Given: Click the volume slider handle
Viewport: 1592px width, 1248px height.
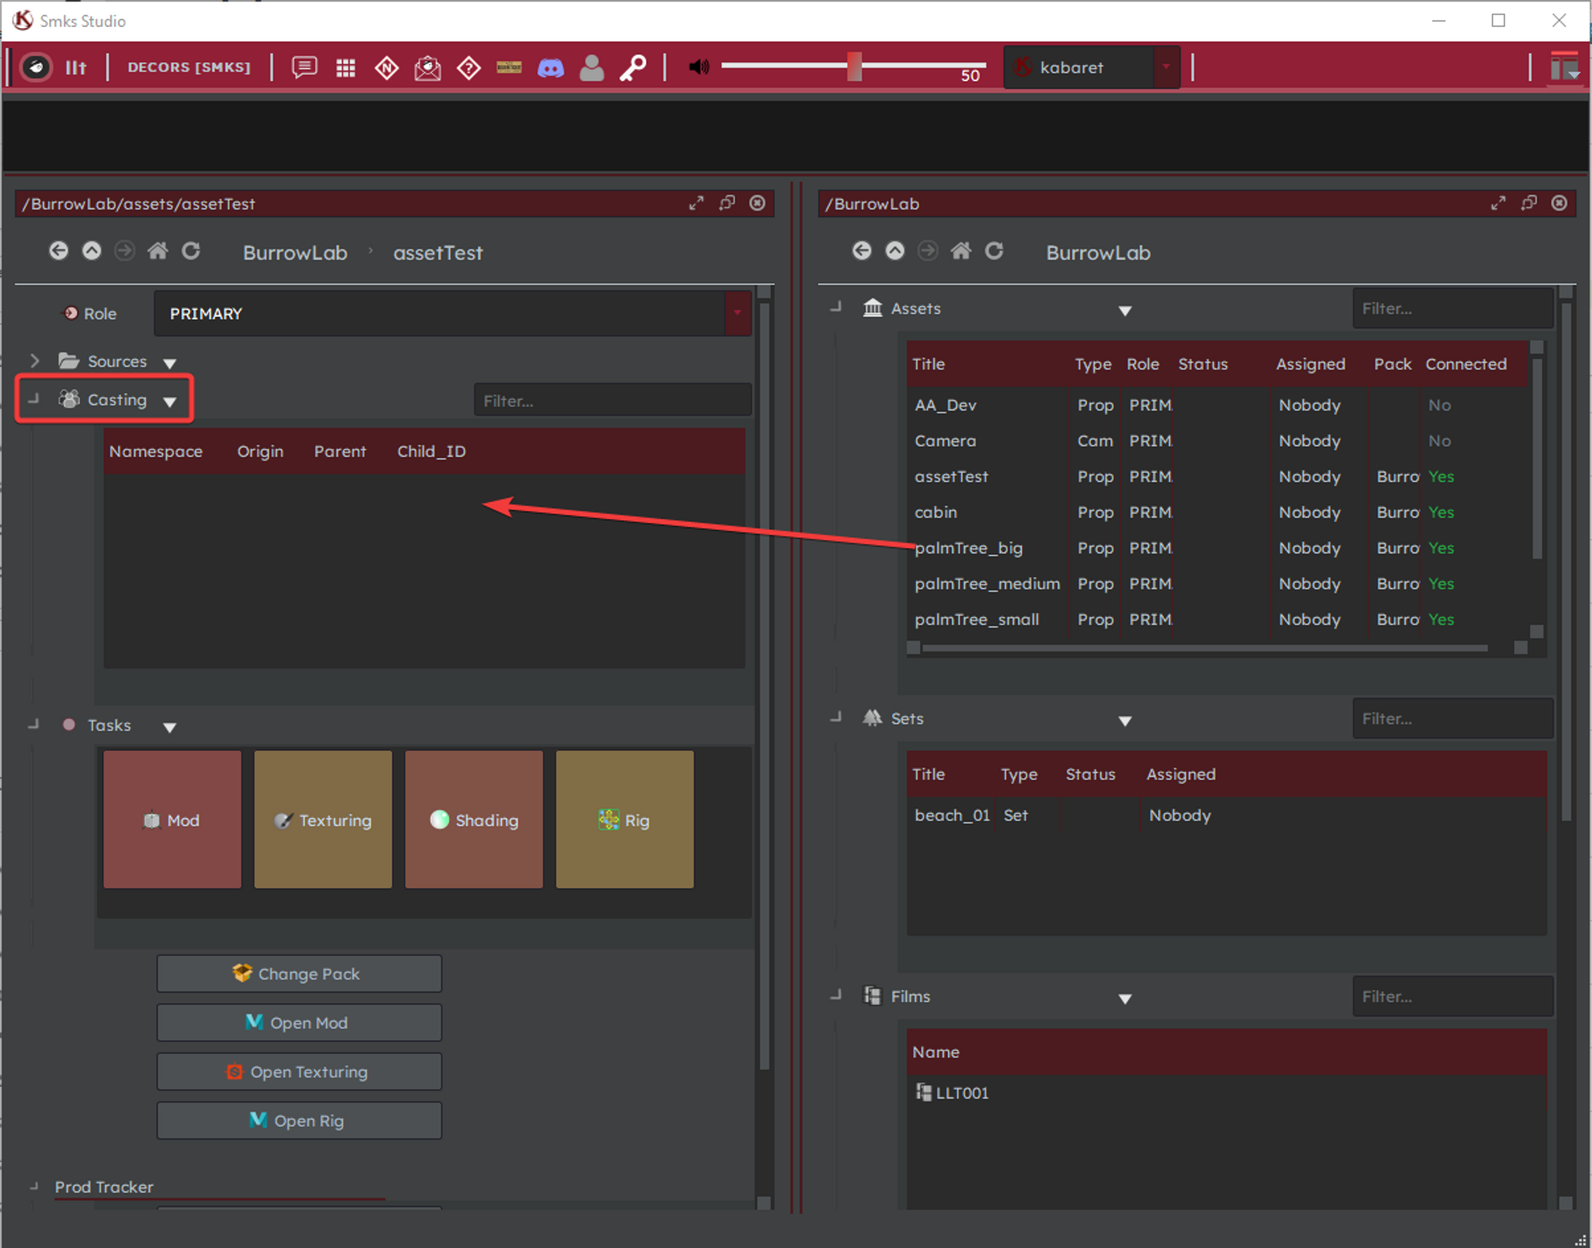Looking at the screenshot, I should (x=854, y=67).
